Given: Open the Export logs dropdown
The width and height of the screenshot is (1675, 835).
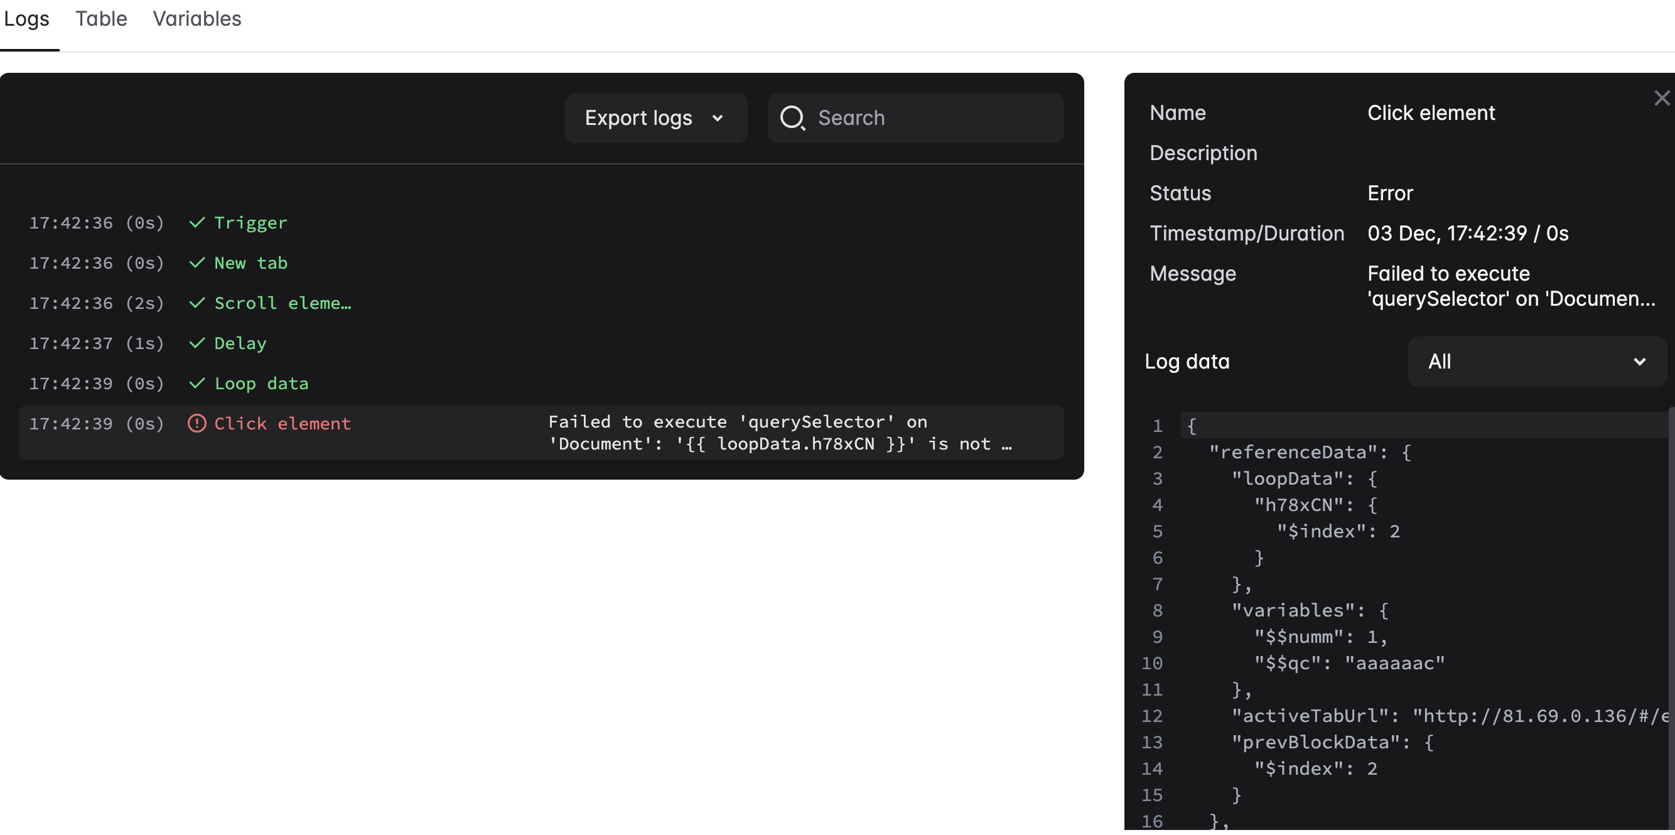Looking at the screenshot, I should 655,117.
